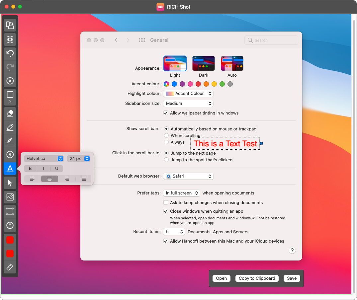Viewport: 357px width, 300px height.
Task: Align text to the left
Action: point(32,179)
